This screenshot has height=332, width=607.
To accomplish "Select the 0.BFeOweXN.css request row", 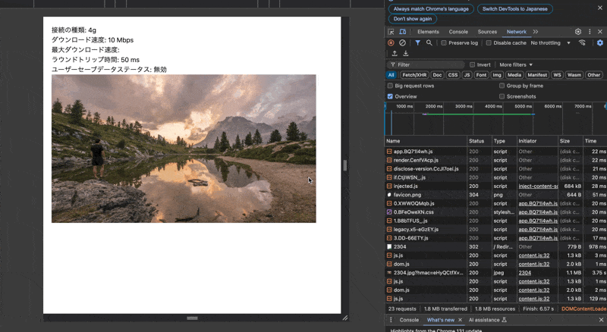I will tap(495, 212).
